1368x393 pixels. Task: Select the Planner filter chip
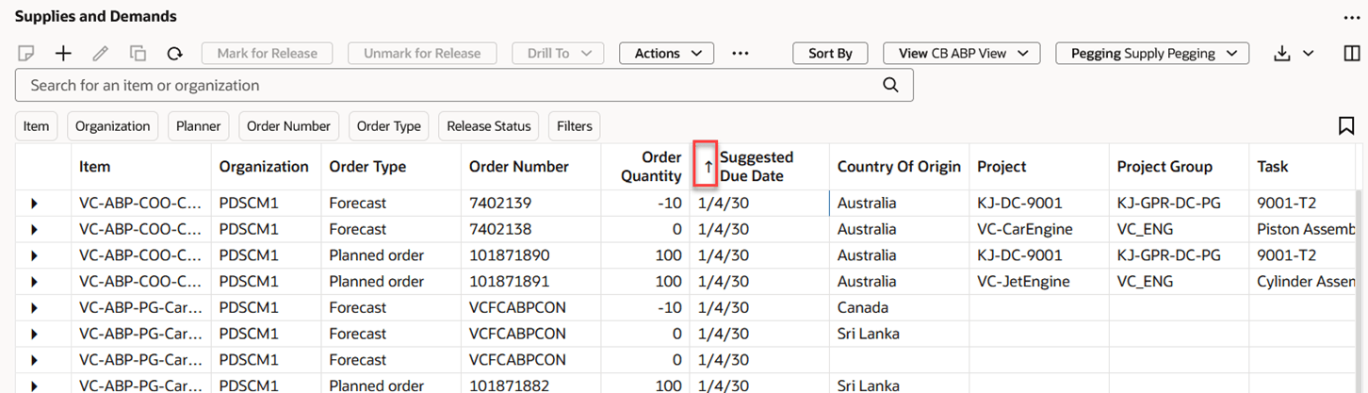tap(198, 126)
